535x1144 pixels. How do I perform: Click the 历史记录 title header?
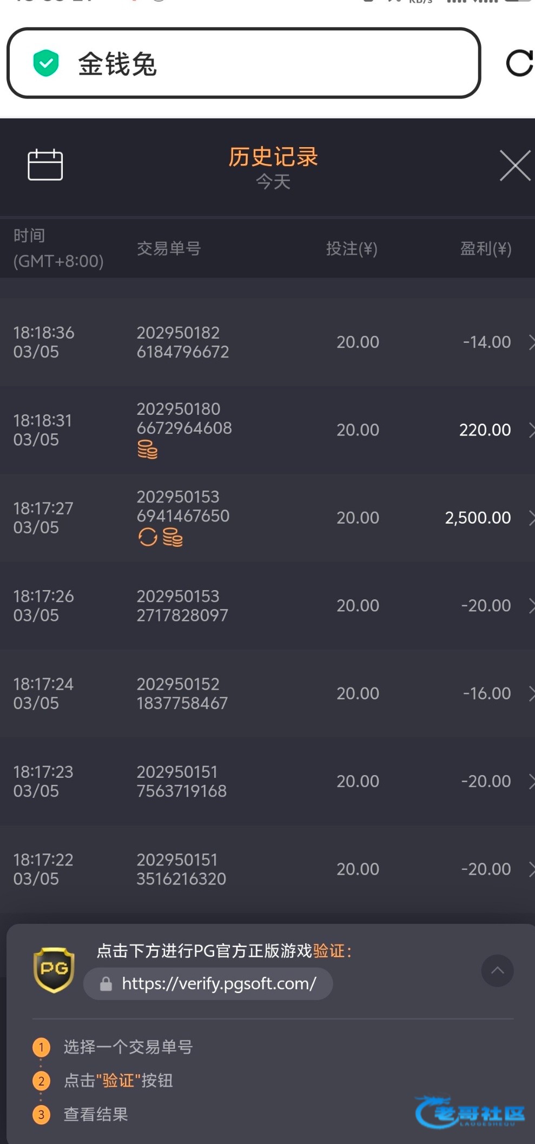pyautogui.click(x=273, y=157)
